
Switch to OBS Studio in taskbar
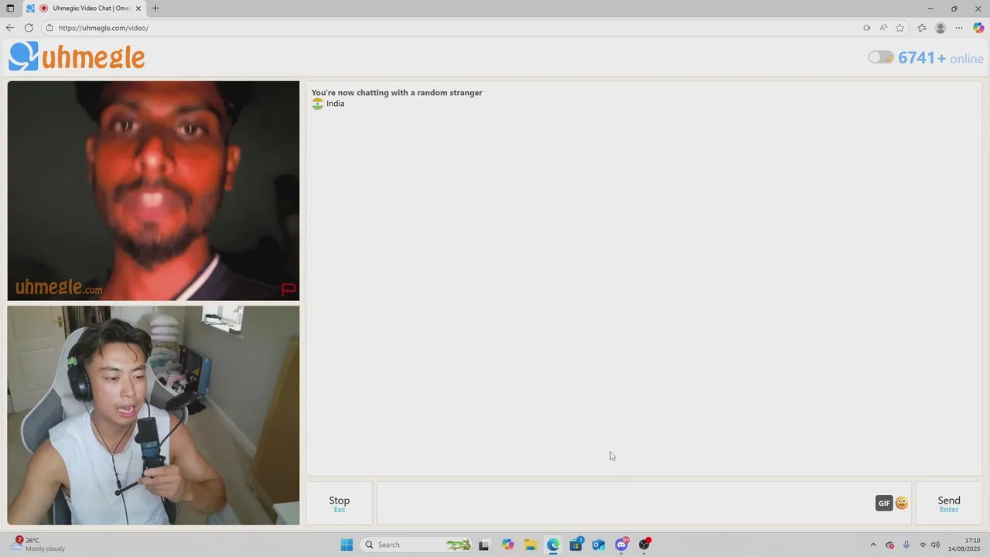click(x=644, y=545)
